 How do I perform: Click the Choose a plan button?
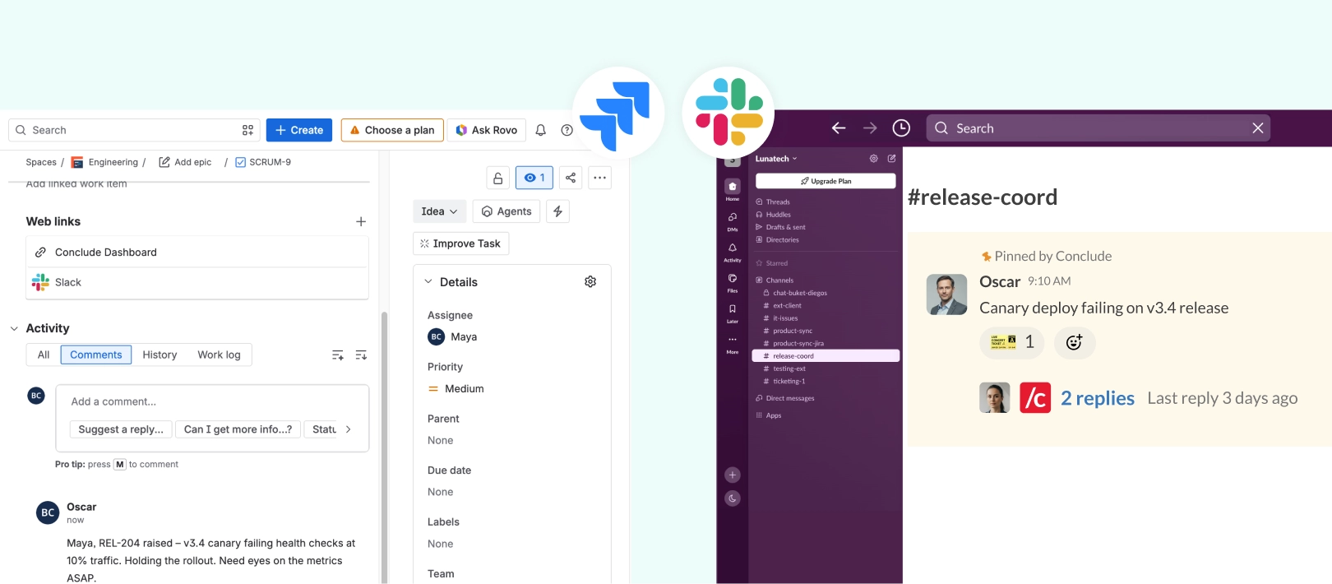pyautogui.click(x=392, y=130)
